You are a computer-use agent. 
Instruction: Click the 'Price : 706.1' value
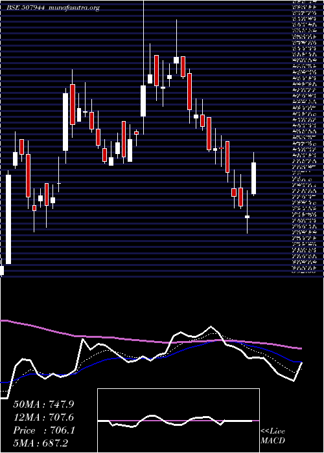(x=44, y=430)
